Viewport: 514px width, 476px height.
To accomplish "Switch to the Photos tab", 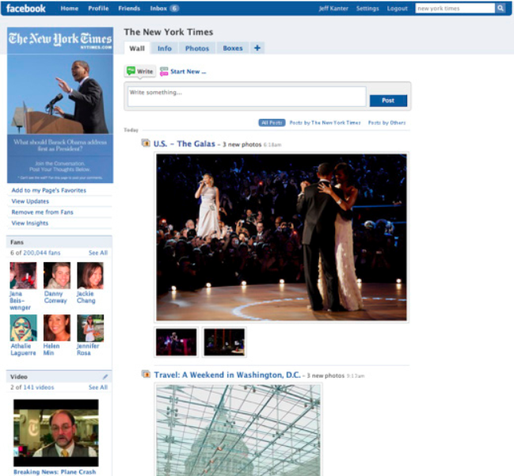I will [x=196, y=48].
